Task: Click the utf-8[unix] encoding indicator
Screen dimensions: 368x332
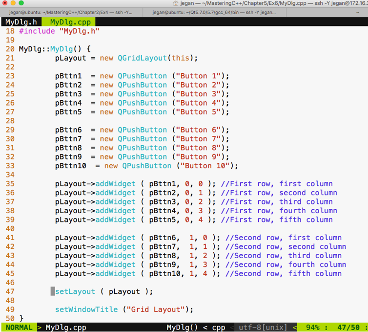Action: (x=264, y=328)
